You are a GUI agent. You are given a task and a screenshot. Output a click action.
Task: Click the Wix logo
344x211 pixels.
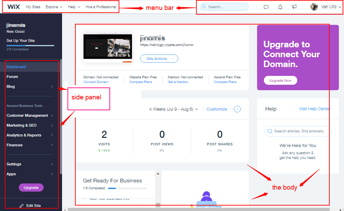[14, 7]
